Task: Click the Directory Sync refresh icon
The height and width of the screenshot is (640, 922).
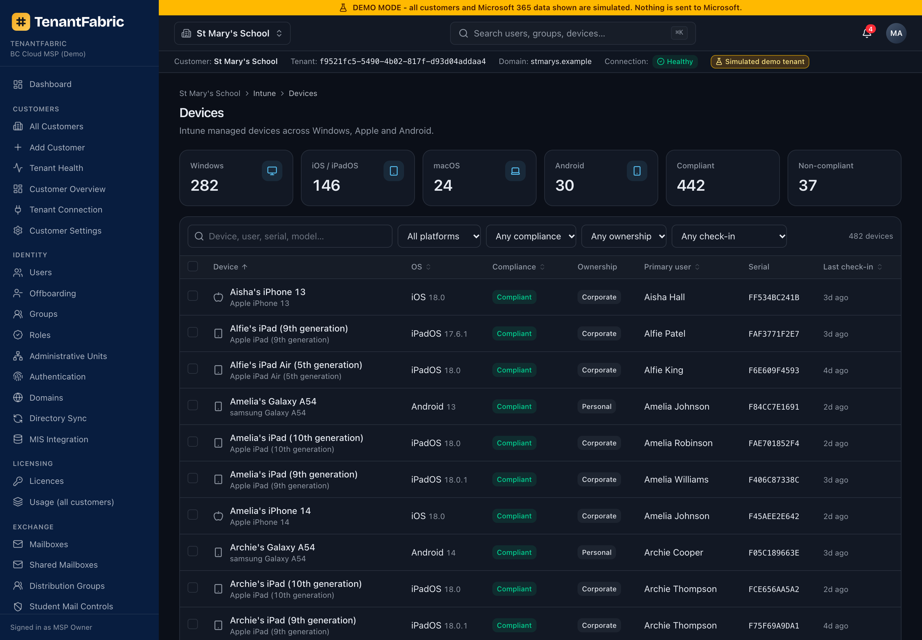Action: coord(18,418)
